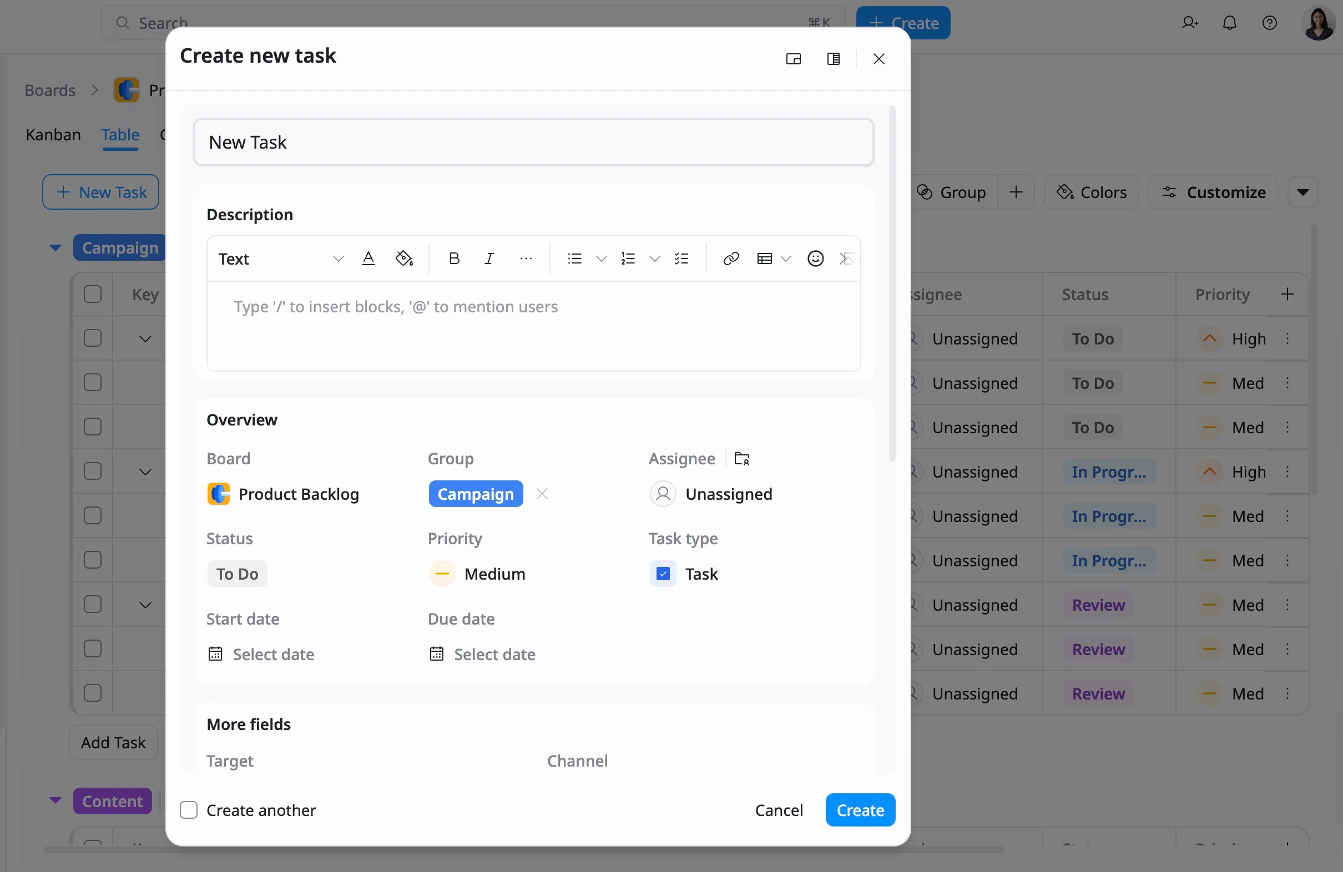Switch to Kanban view tab
Screen dimensions: 1343x872
(x=53, y=134)
